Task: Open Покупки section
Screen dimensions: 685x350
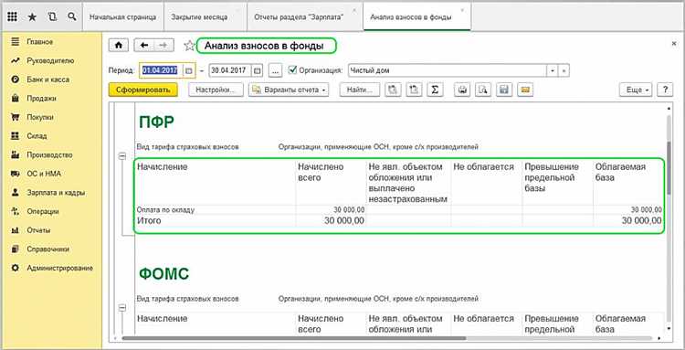Action: point(40,117)
